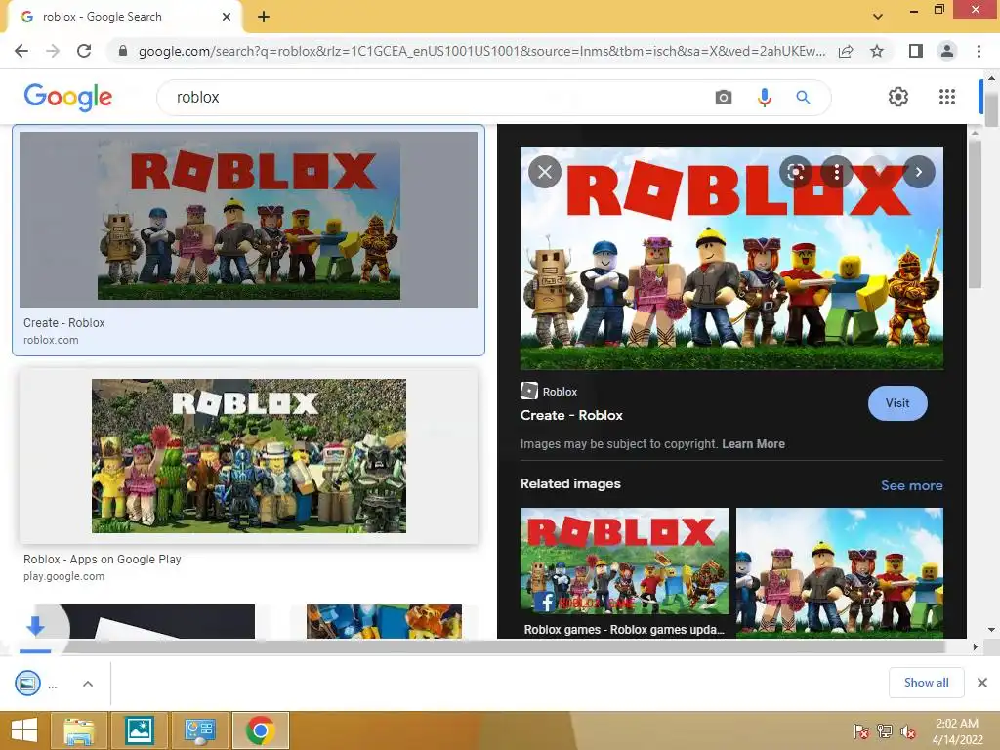1000x750 pixels.
Task: Click into the roblox search box
Action: pos(434,97)
